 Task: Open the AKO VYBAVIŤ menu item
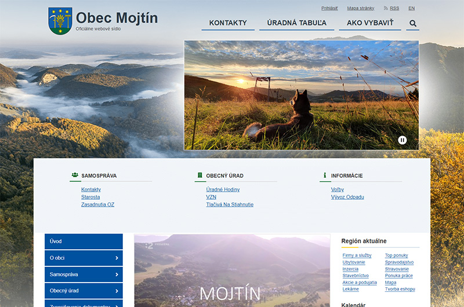pyautogui.click(x=370, y=23)
